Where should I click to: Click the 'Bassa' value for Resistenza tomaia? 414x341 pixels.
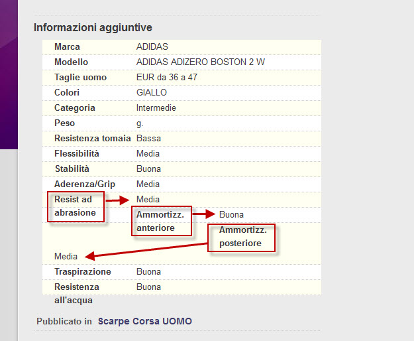click(148, 138)
